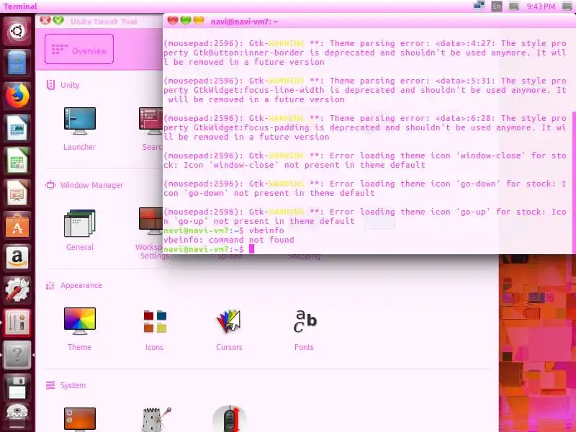This screenshot has width=576, height=432.
Task: Click the question mark launcher icon
Action: pos(17,354)
